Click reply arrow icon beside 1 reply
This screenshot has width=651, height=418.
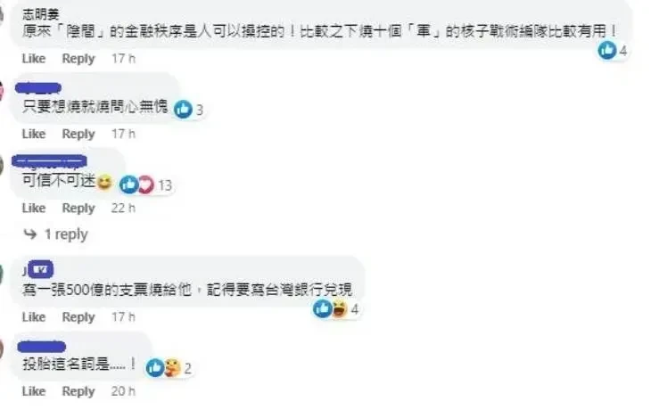(x=30, y=234)
